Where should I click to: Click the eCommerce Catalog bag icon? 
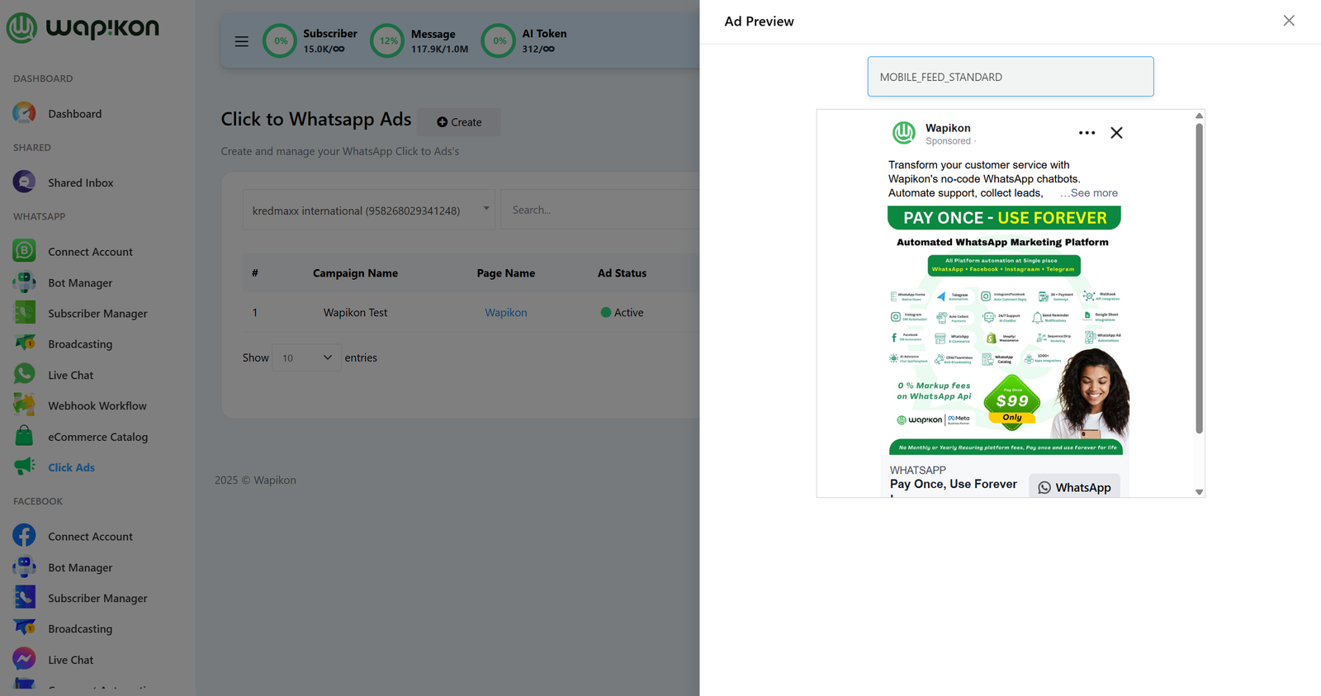click(24, 436)
